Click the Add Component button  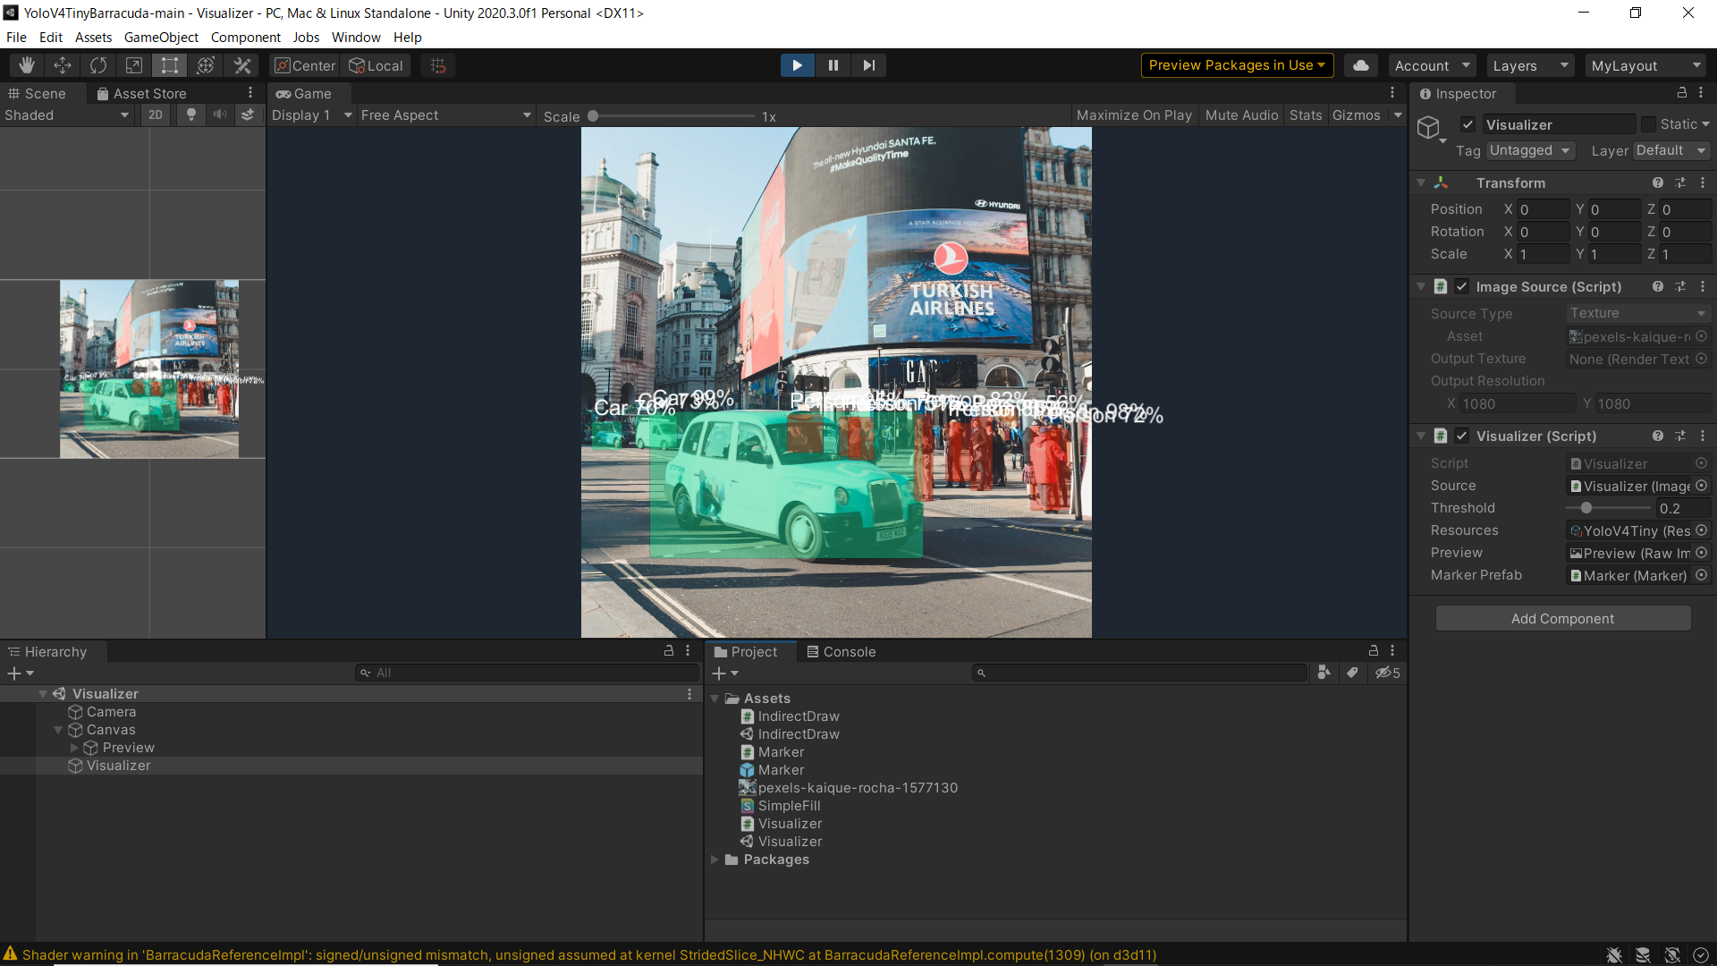[x=1562, y=618]
